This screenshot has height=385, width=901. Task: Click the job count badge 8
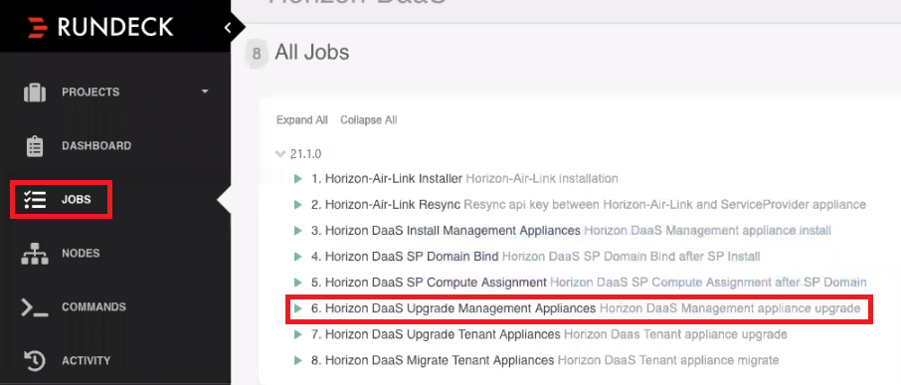coord(257,54)
